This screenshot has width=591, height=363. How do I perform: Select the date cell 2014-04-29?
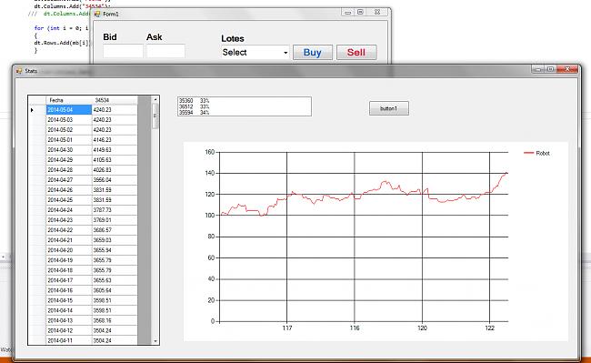point(68,160)
